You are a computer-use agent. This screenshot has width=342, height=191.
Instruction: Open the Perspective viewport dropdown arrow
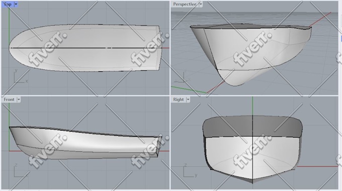click(201, 4)
